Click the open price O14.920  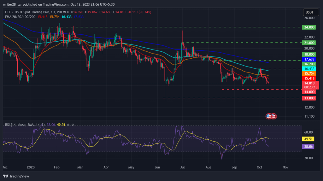coord(77,12)
